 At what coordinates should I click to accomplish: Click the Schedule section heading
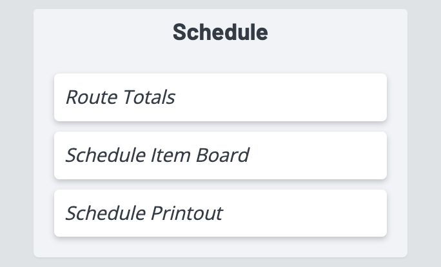(220, 32)
